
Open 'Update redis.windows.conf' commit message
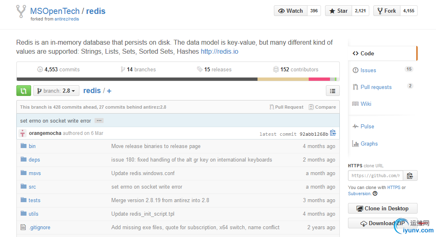coord(143,173)
